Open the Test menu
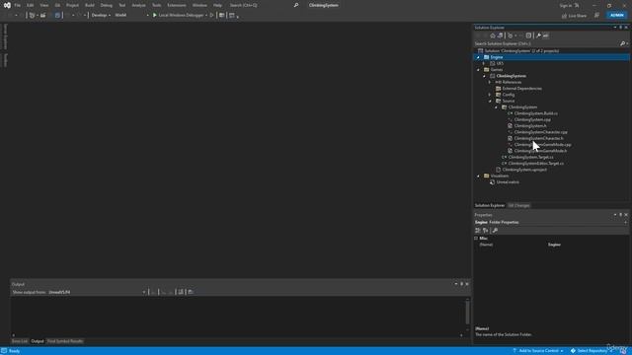The height and width of the screenshot is (355, 632). pos(122,5)
